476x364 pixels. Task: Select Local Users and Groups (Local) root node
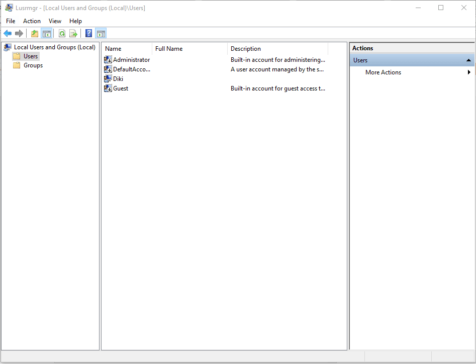(x=55, y=47)
